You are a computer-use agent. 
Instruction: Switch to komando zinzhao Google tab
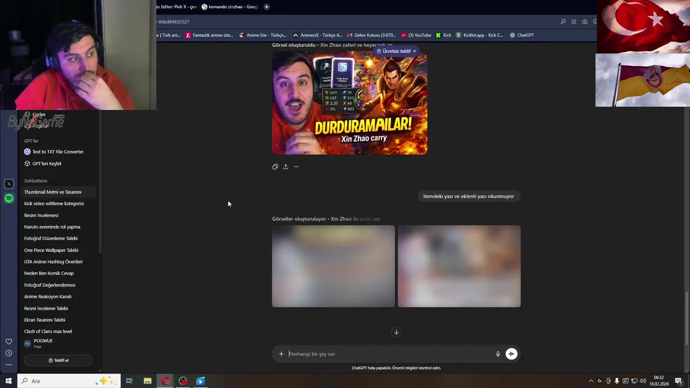[230, 7]
